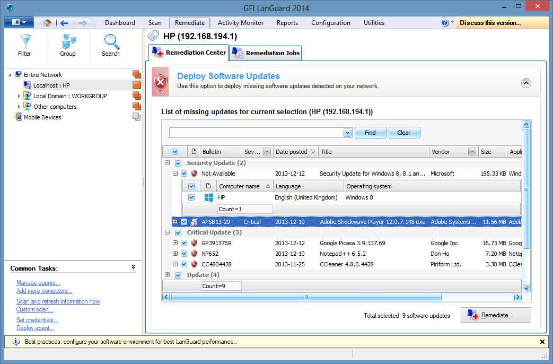Go to the Configuration tab
Screen dimensions: 553x364
tap(331, 23)
